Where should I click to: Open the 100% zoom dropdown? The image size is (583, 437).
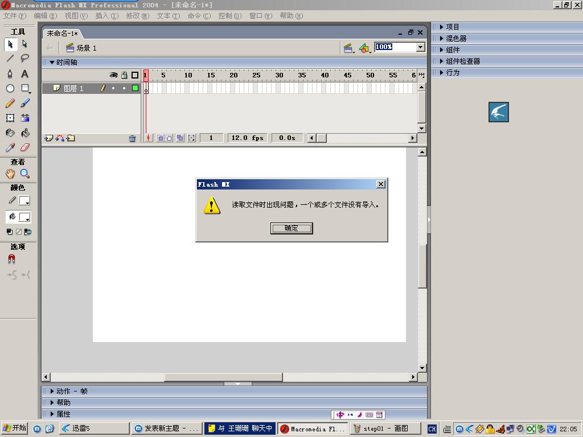[x=421, y=47]
